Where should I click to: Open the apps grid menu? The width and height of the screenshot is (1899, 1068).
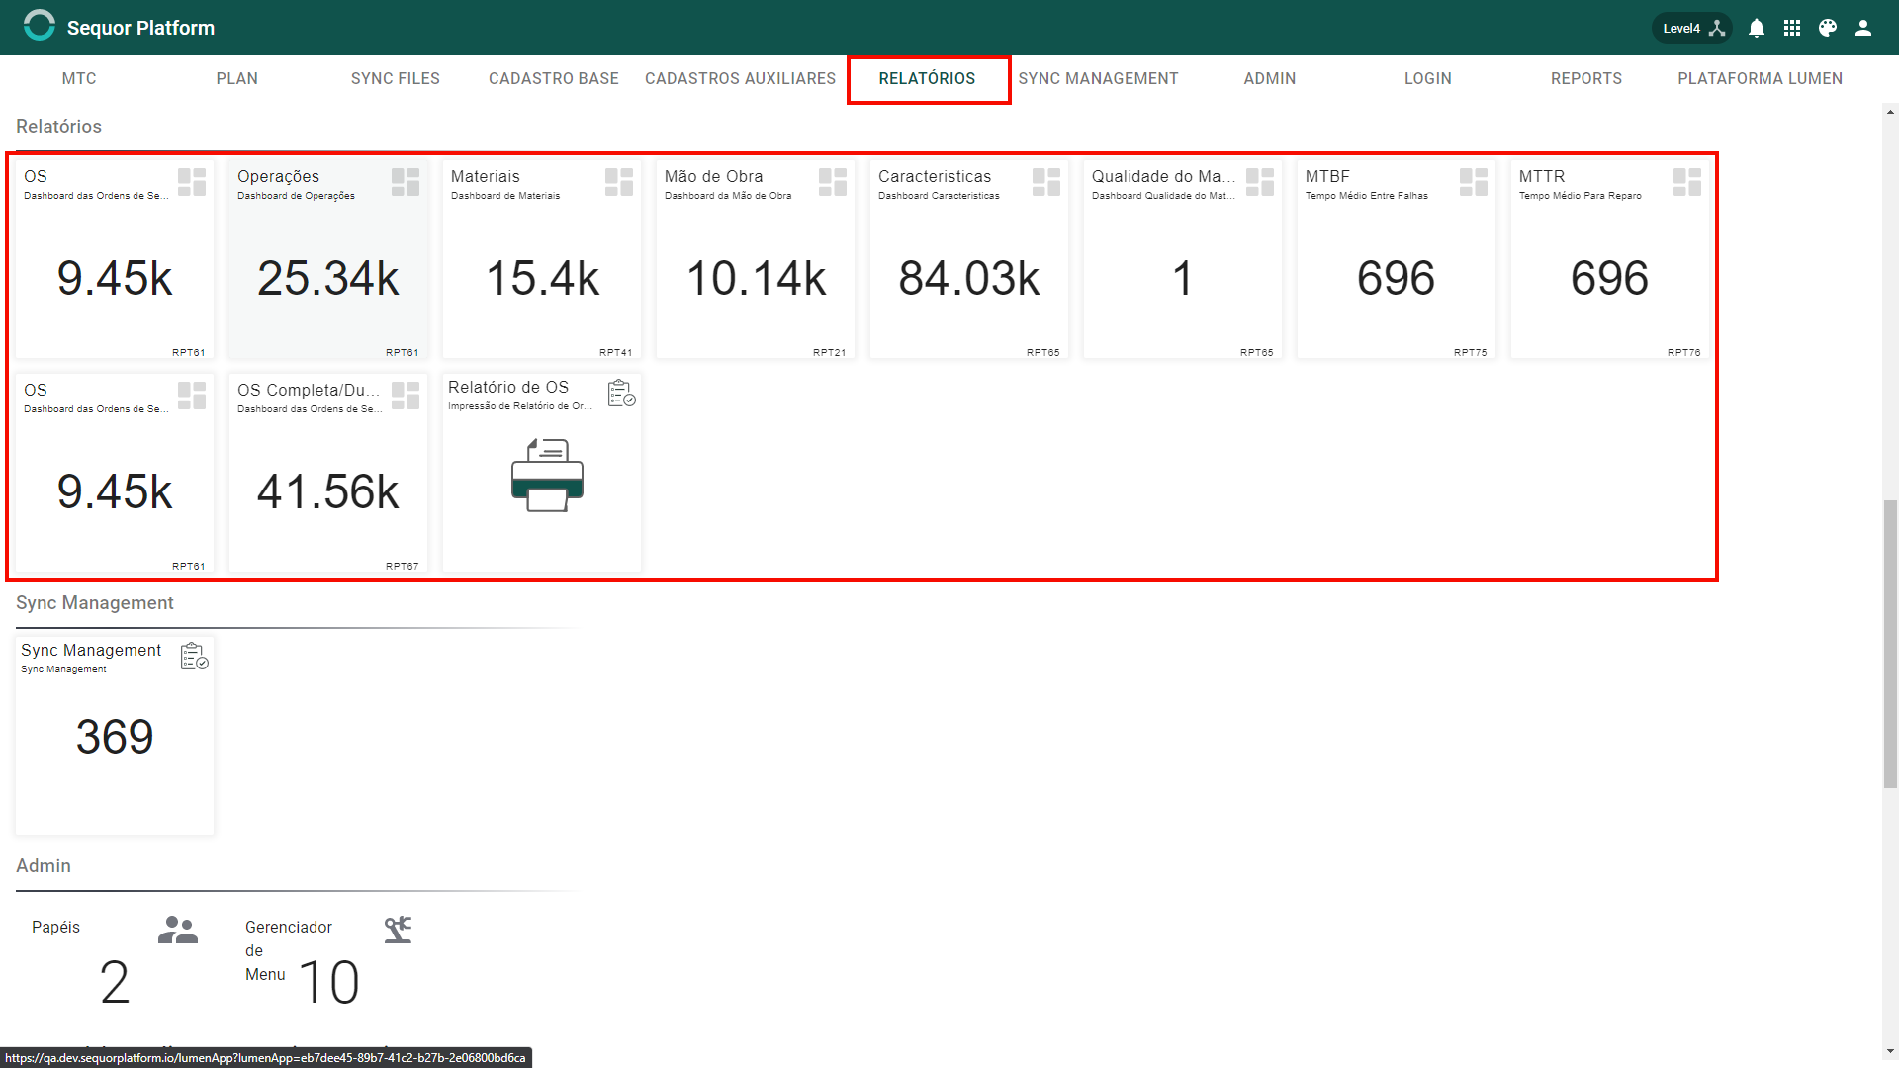pyautogui.click(x=1792, y=28)
